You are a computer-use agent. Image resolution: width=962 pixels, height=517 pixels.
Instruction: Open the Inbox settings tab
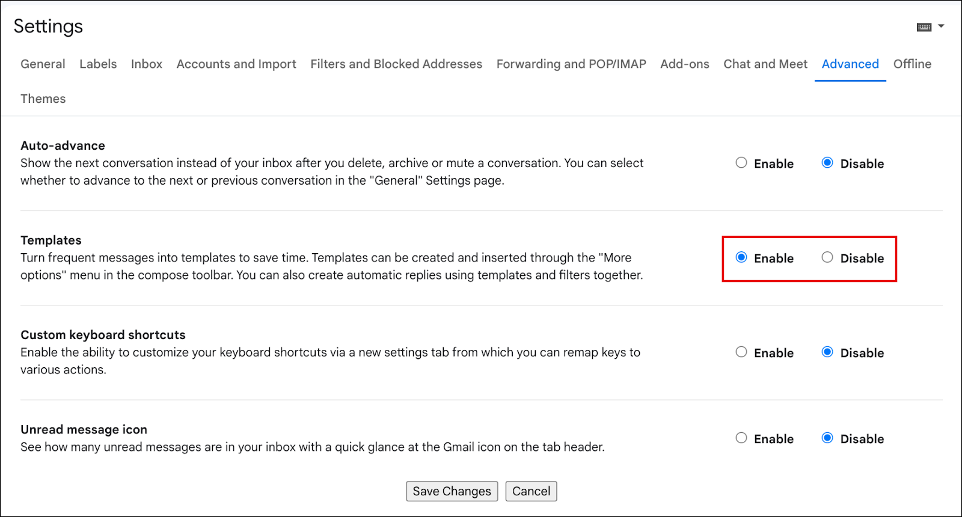(147, 64)
